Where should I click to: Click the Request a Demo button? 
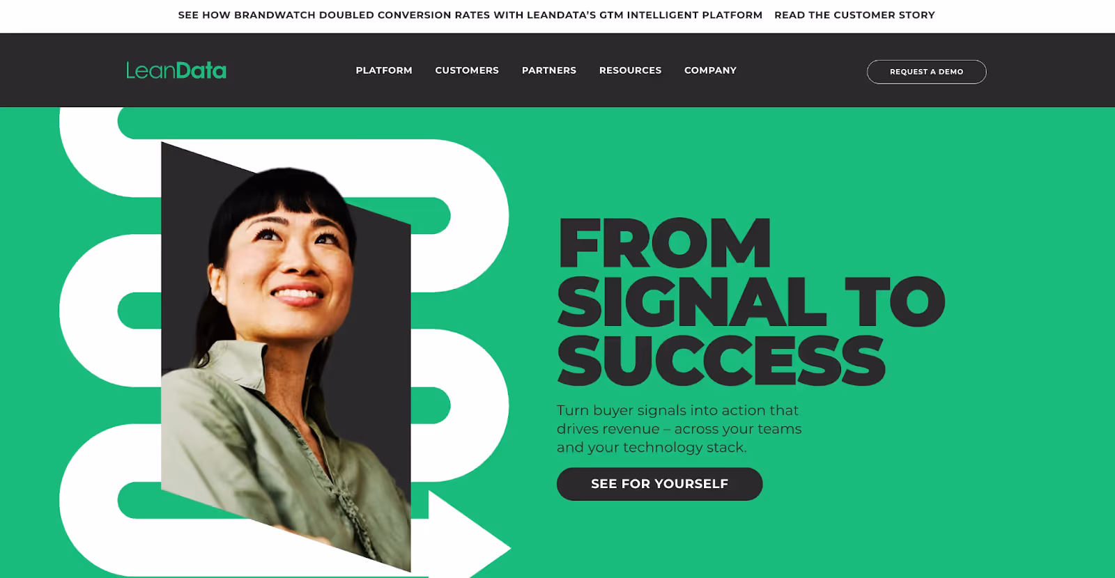click(x=926, y=72)
